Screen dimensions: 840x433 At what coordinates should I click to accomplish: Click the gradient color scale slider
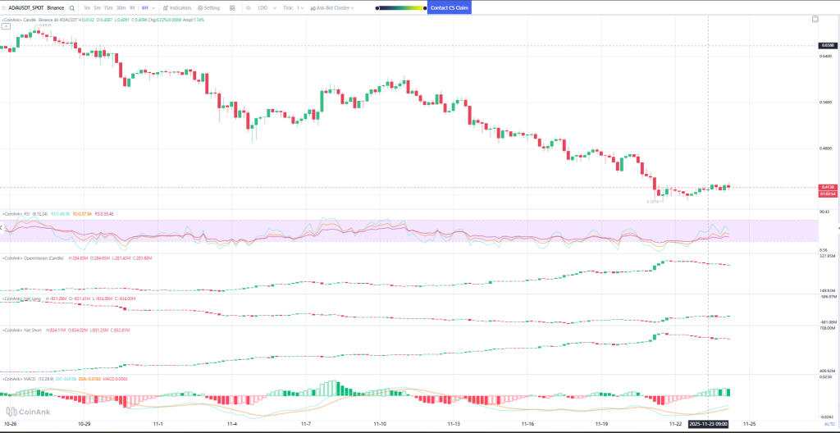click(x=400, y=7)
